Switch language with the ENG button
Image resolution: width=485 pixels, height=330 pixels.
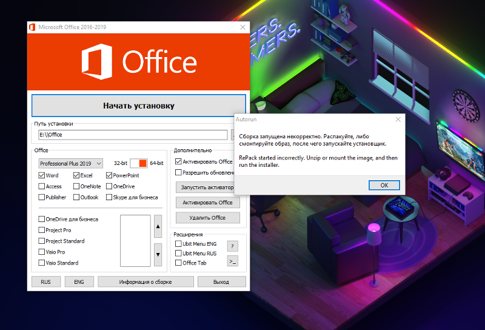[79, 282]
